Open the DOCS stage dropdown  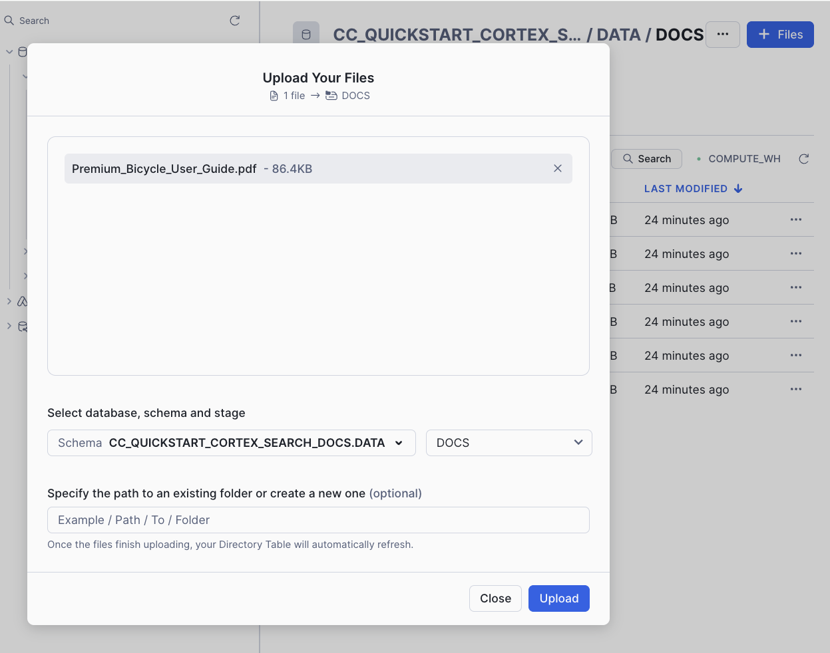click(x=509, y=443)
